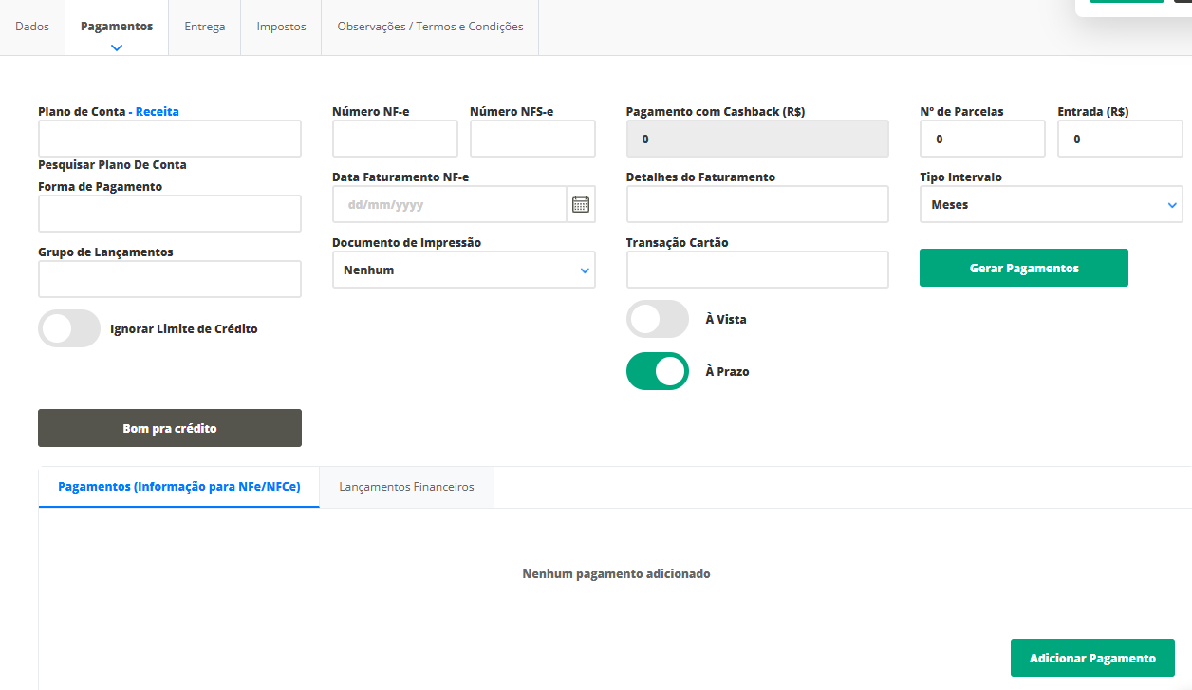Click the Bom pra crédito button
1192x690 pixels.
pyautogui.click(x=170, y=428)
